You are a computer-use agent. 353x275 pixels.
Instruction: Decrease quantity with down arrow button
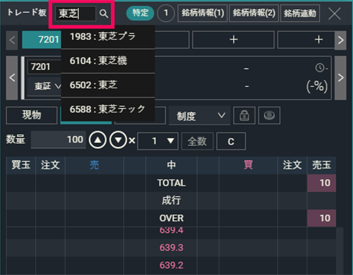(118, 140)
